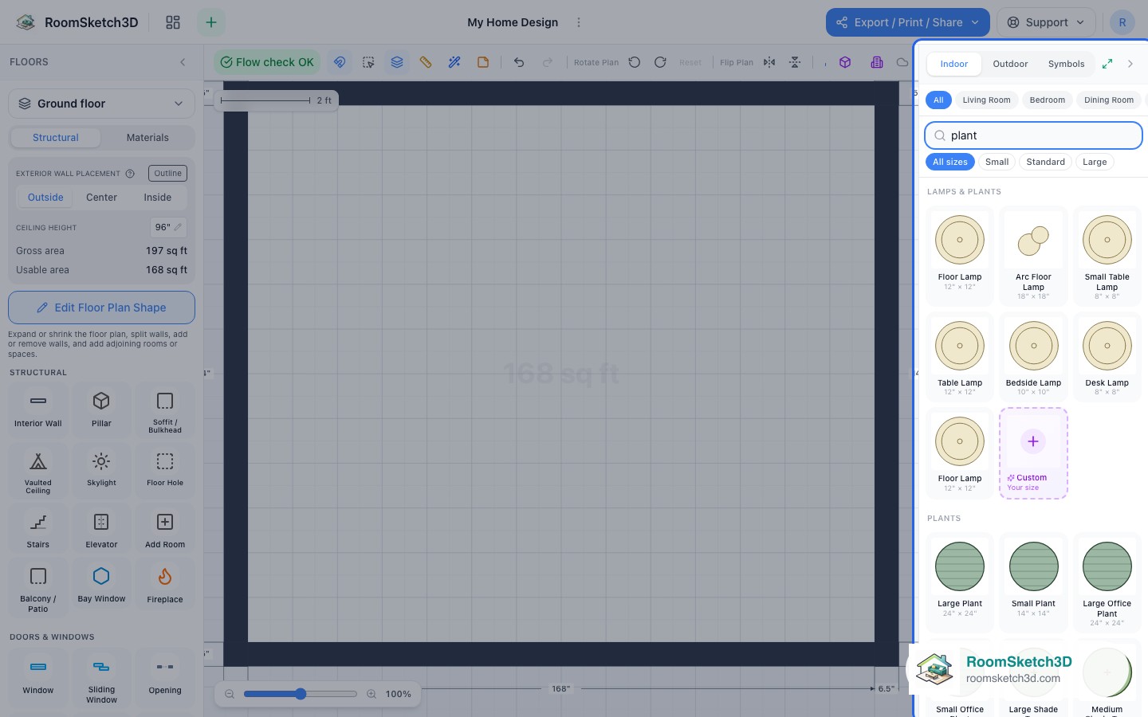
Task: Add a Custom size item
Action: (1033, 453)
